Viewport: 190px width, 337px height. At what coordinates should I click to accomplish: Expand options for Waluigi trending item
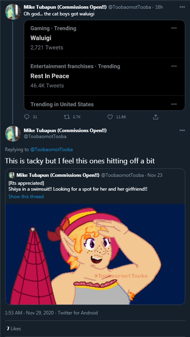point(174,28)
